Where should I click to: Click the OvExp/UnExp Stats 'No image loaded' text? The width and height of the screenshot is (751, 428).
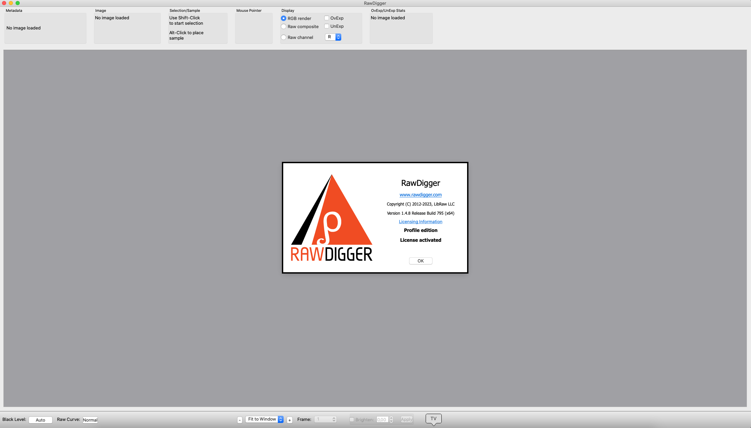coord(388,18)
